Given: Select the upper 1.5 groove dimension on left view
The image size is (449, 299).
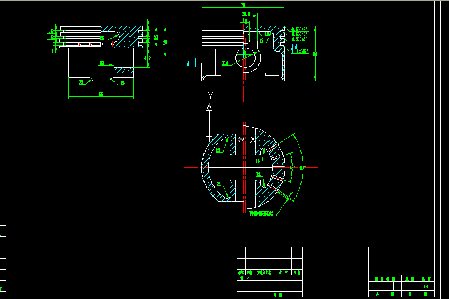Looking at the screenshot, I should point(50,31).
